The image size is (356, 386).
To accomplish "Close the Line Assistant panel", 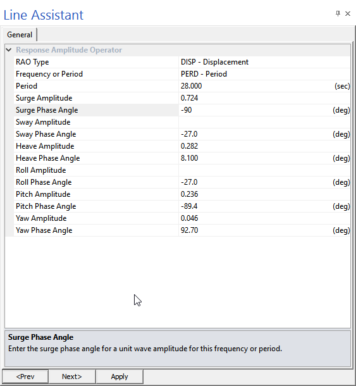I will 348,13.
